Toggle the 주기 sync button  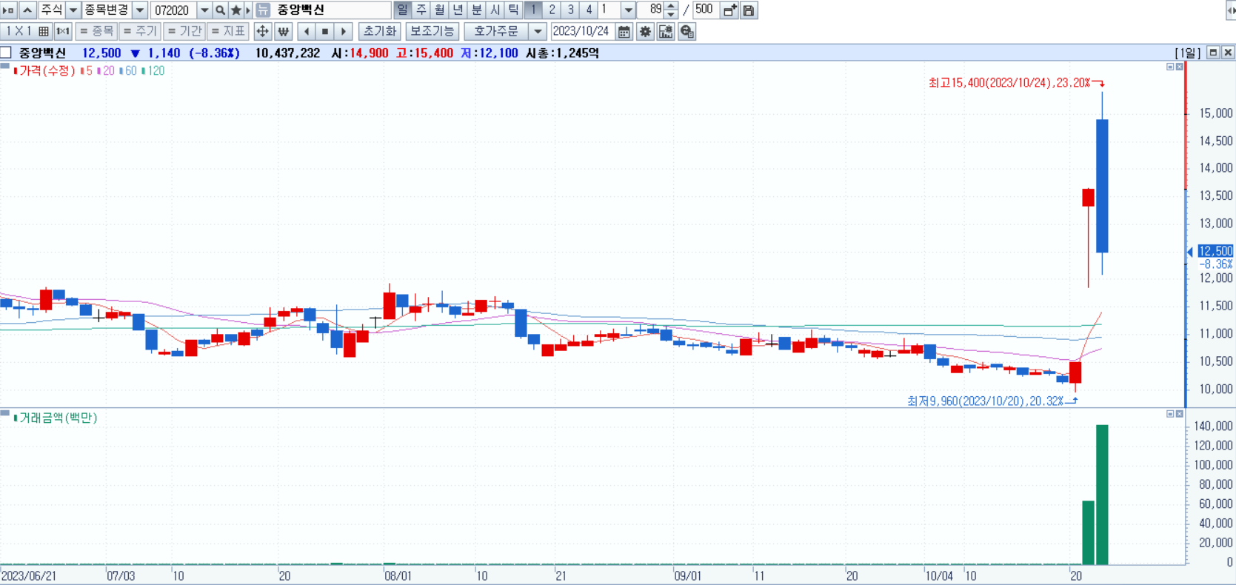click(140, 31)
